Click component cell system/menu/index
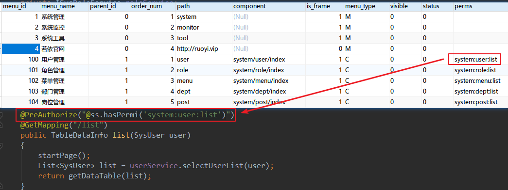 [268, 81]
